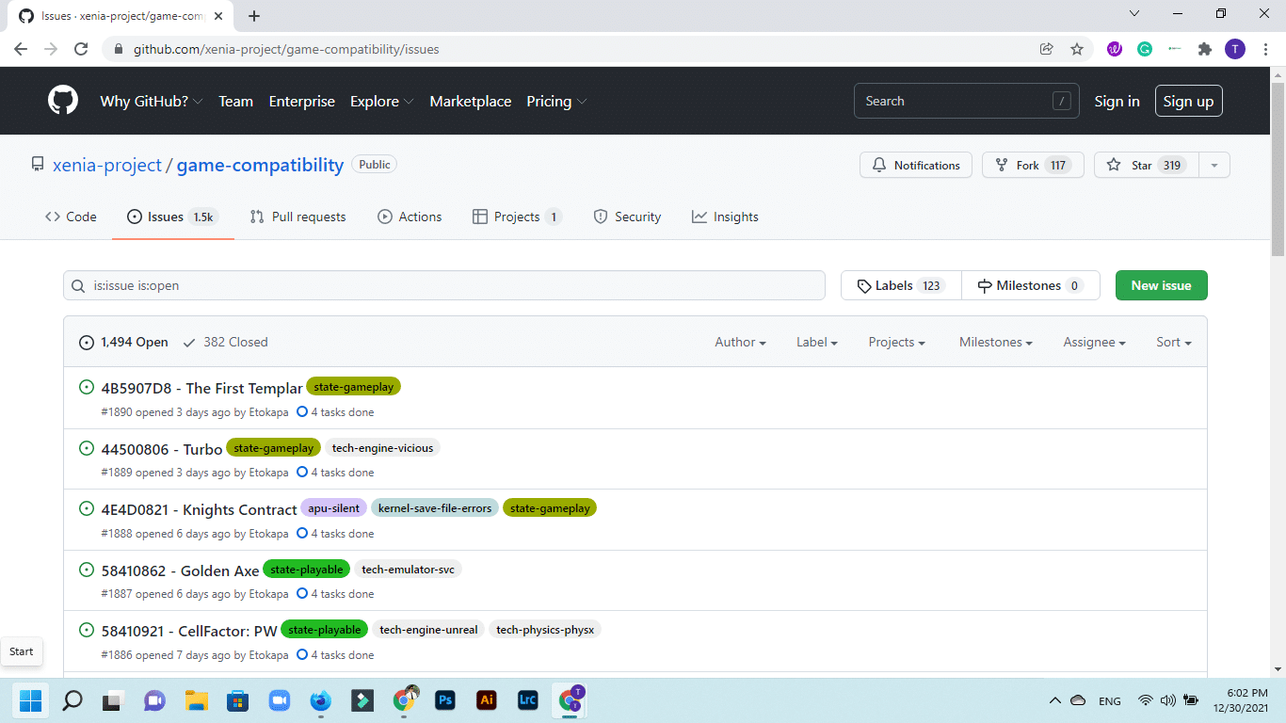Viewport: 1286px width, 723px height.
Task: Bookmark this page with the star icon
Action: [x=1077, y=49]
